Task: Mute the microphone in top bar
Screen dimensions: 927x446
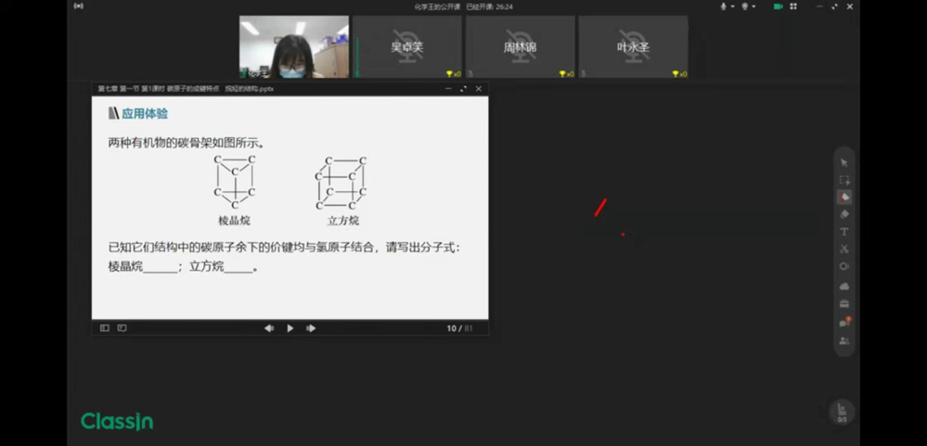Action: tap(724, 6)
